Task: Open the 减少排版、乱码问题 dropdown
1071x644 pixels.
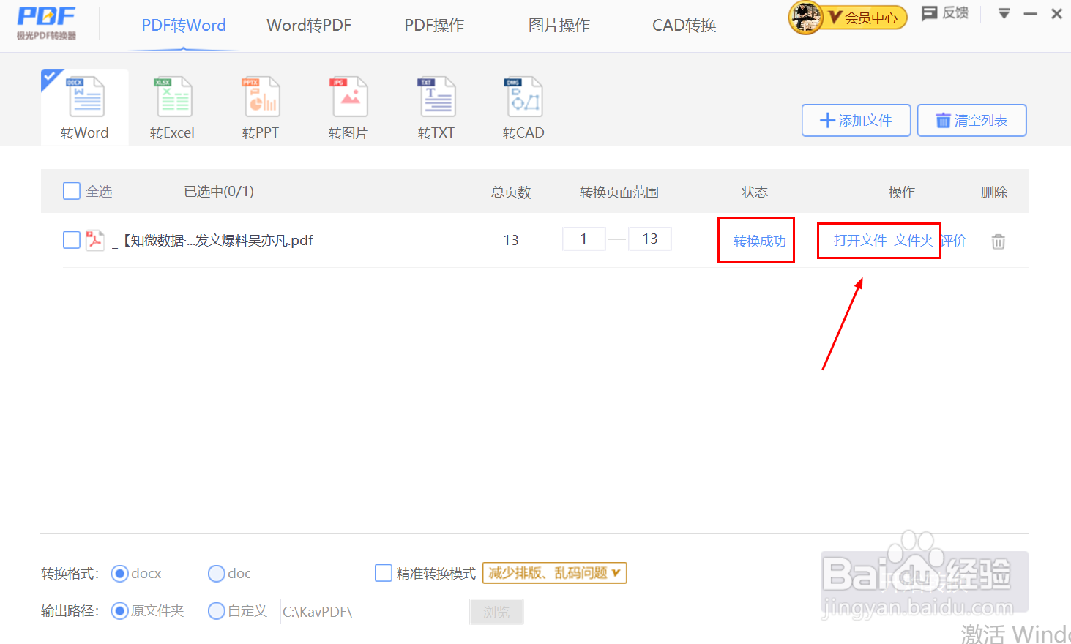Action: click(554, 573)
